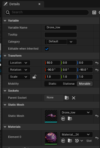The width and height of the screenshot is (100, 148).
Task: Browse to Material__24 in Content Browser
Action: tap(70, 141)
